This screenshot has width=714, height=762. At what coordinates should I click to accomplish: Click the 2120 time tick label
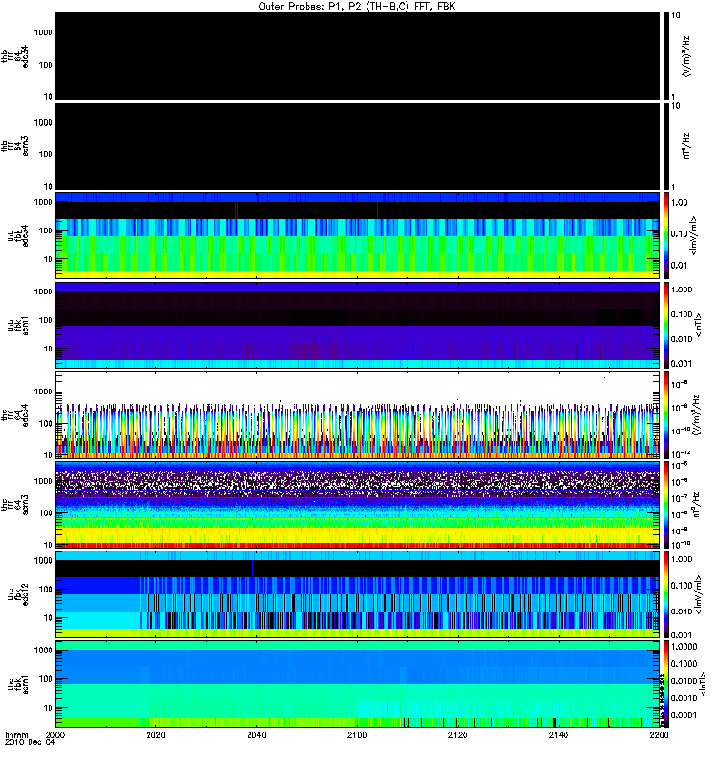click(x=458, y=735)
